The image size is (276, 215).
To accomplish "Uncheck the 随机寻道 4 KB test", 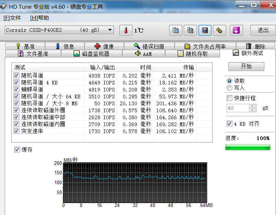I will 16,83.
